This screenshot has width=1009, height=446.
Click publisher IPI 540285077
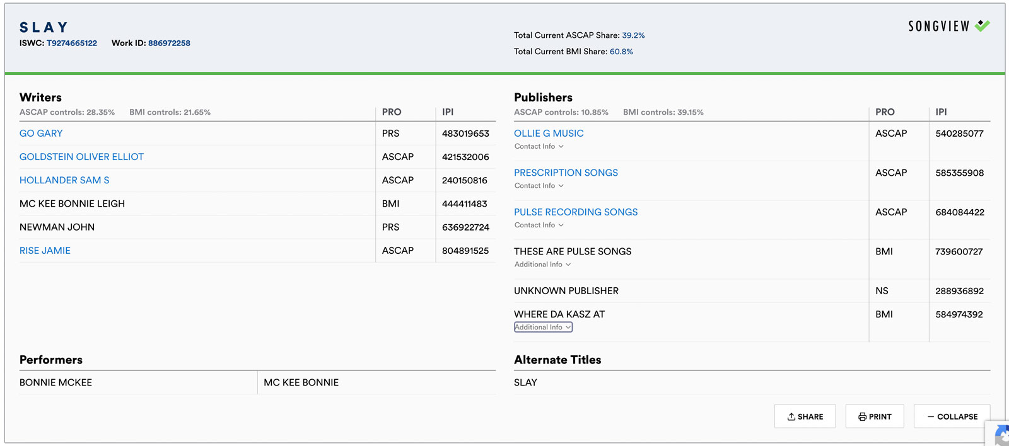959,134
